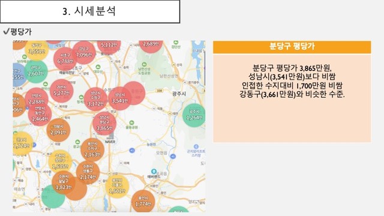Open the 성남시 수정구 3,172만 bubble

click(x=96, y=99)
